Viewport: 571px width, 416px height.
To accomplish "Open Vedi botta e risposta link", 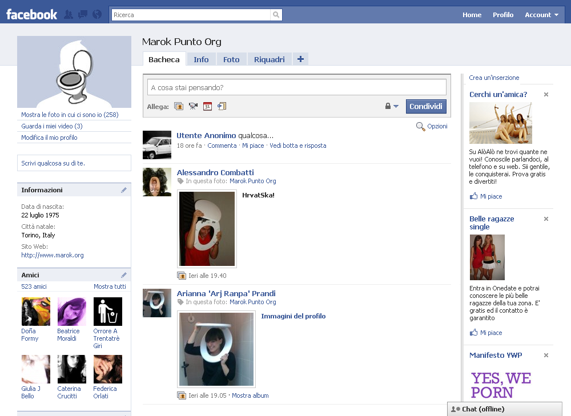I will 298,146.
